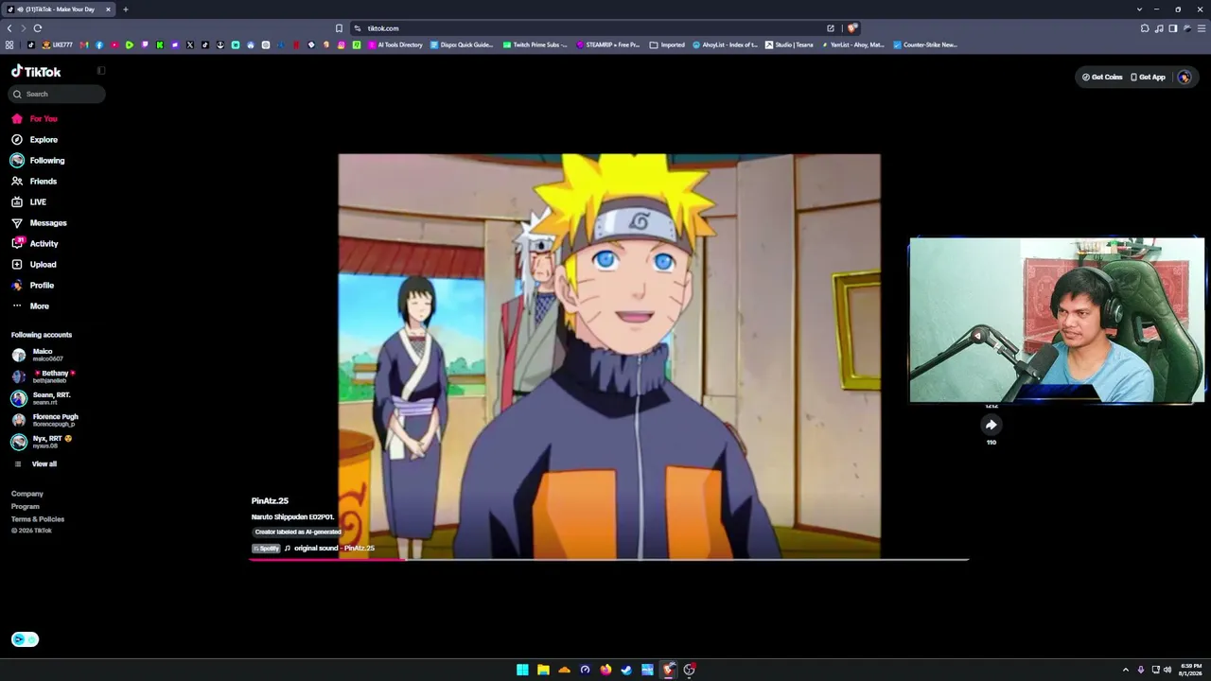Open the Studio | Tesana bookmark

coord(789,44)
